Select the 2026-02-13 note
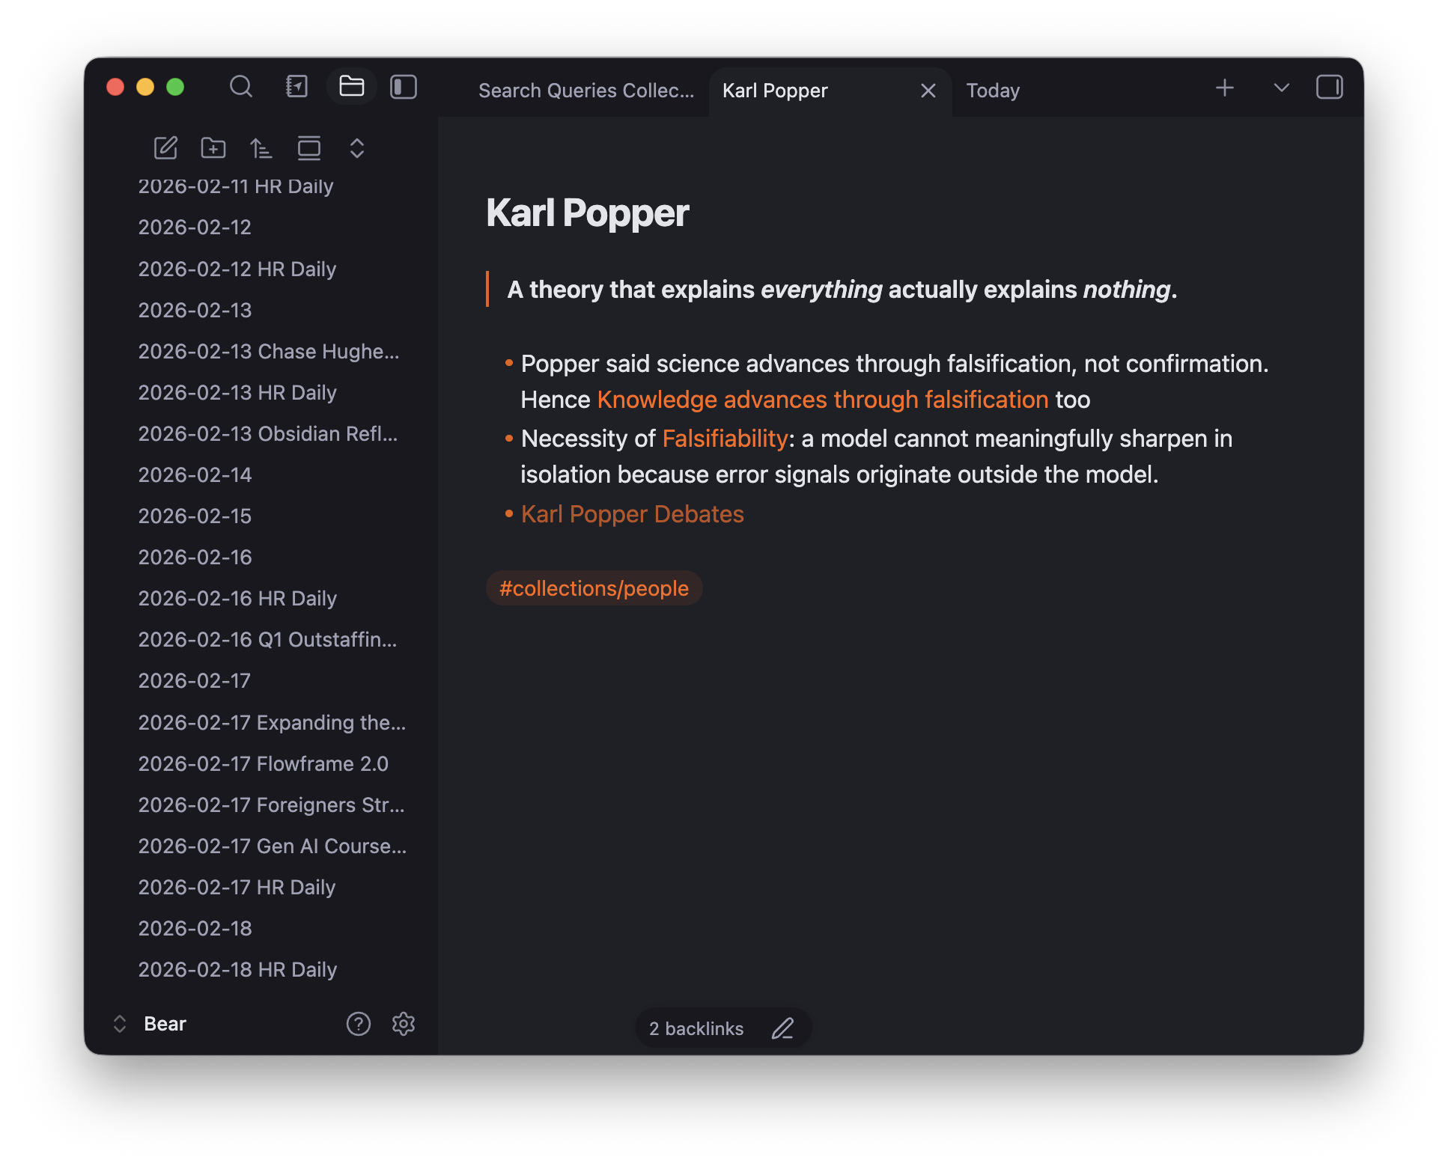This screenshot has width=1448, height=1166. point(195,310)
